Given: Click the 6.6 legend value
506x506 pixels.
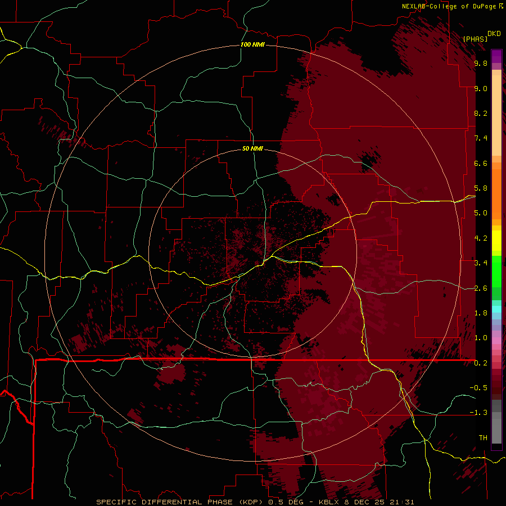Looking at the screenshot, I should [481, 163].
